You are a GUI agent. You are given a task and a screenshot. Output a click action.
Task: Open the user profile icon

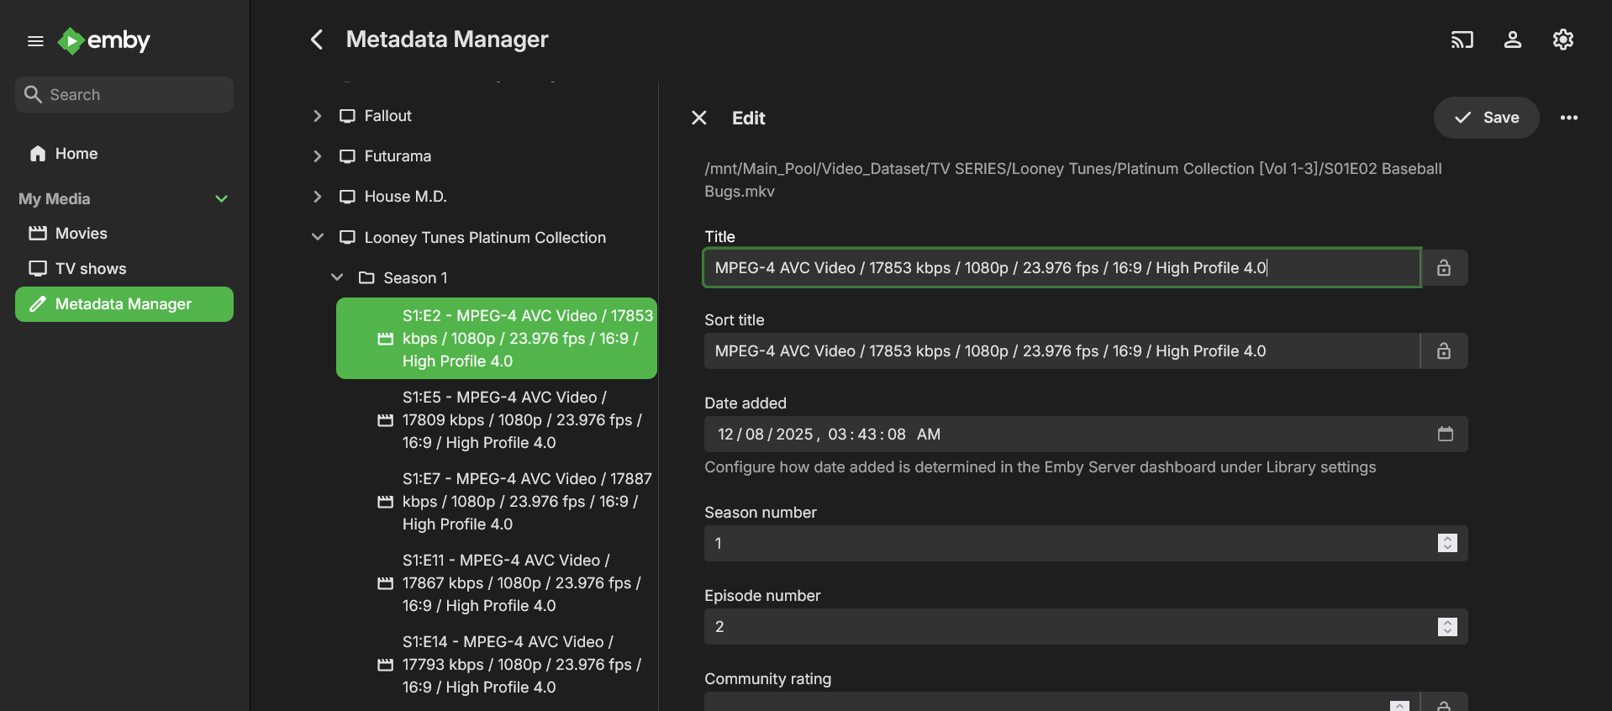1512,39
